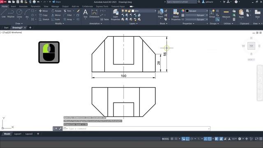Image resolution: width=263 pixels, height=148 pixels.
Task: Click the Group objects icon
Action: (x=212, y=14)
